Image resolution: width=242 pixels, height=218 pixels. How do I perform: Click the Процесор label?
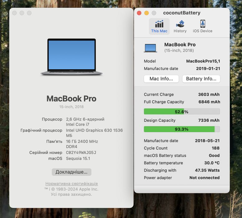52,119
